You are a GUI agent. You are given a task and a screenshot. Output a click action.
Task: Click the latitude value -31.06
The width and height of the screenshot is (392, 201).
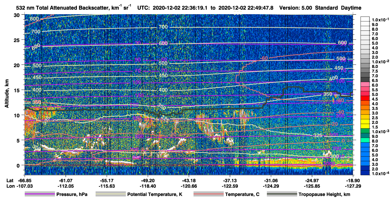(x=271, y=181)
